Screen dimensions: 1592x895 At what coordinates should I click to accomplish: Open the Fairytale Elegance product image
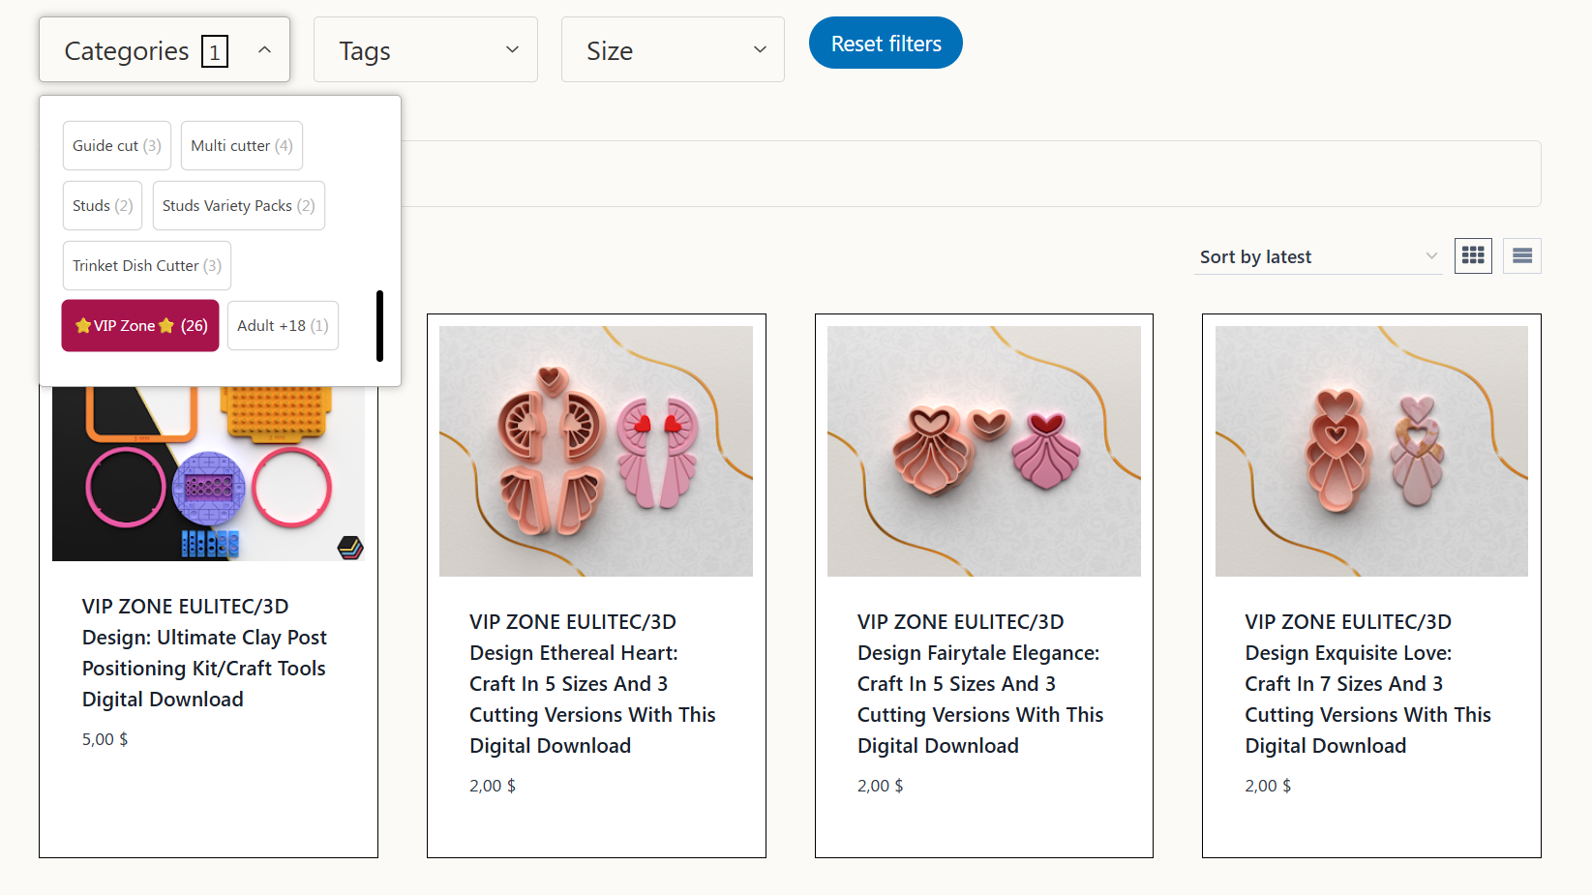click(983, 451)
